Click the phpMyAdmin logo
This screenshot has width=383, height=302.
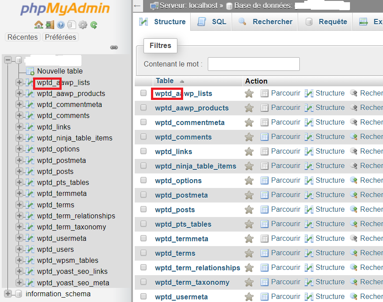pyautogui.click(x=65, y=9)
